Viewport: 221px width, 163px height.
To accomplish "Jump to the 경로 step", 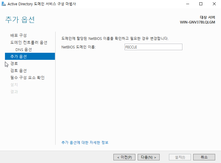I will point(14,64).
